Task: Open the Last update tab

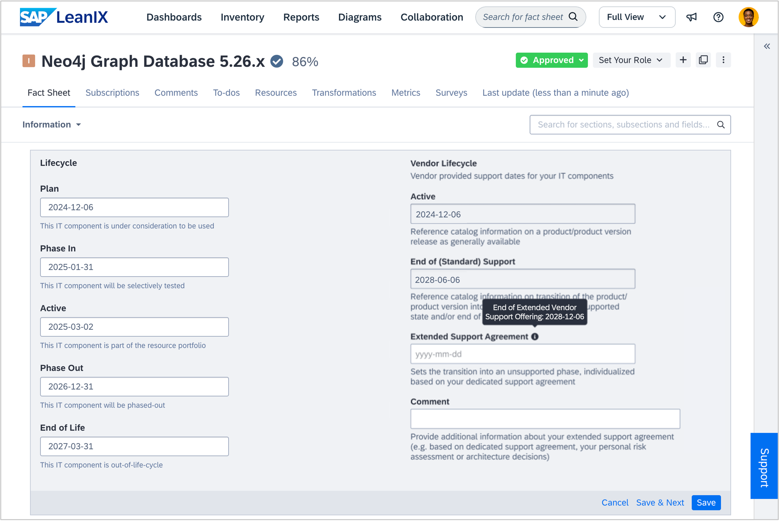Action: (556, 93)
